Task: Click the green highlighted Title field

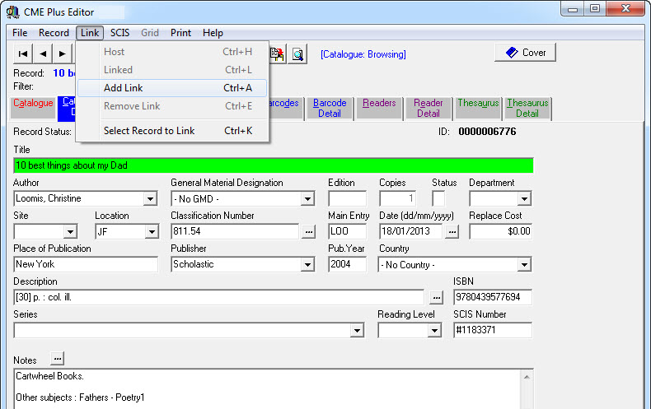Action: point(274,165)
